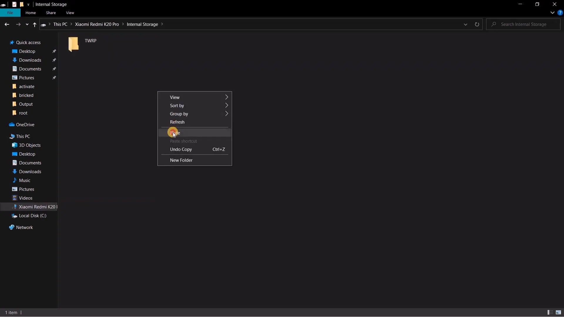Viewport: 564px width, 317px height.
Task: Open the Help question mark icon
Action: pos(560,13)
